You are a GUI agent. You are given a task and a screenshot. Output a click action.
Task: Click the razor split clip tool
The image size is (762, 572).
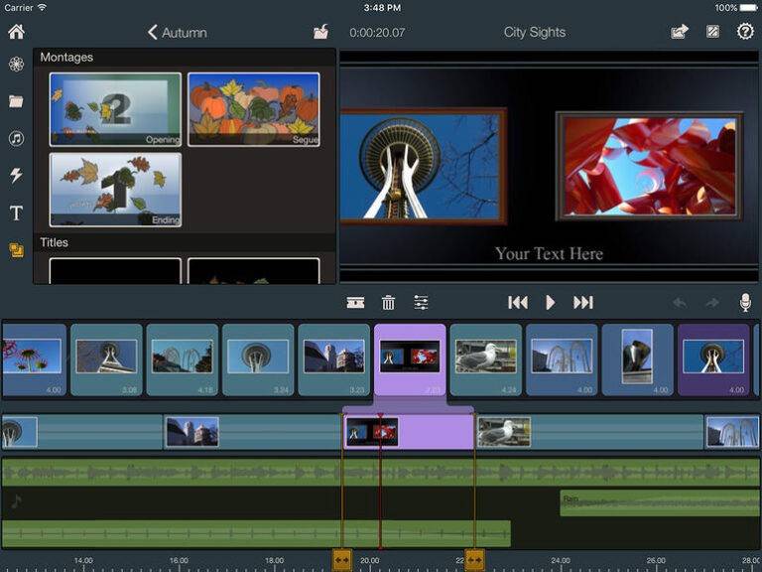coord(355,303)
